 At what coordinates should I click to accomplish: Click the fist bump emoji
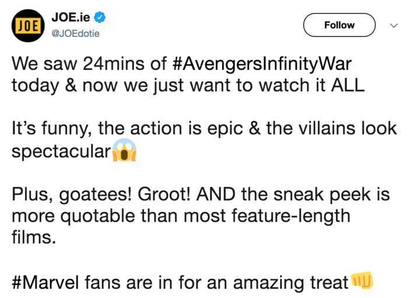pyautogui.click(x=362, y=281)
